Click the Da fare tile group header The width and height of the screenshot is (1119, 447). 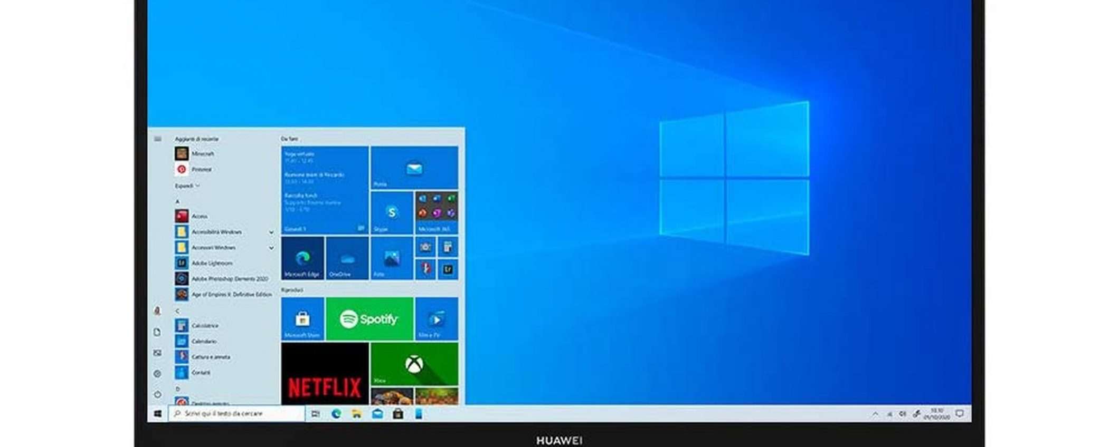(289, 139)
